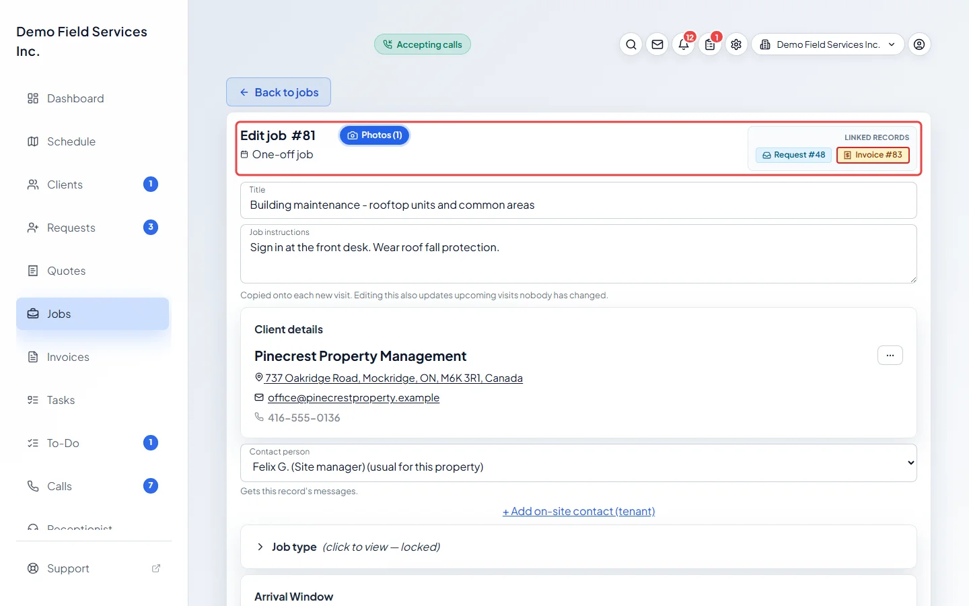The height and width of the screenshot is (606, 969).
Task: Open the user profile avatar icon
Action: coord(919,44)
